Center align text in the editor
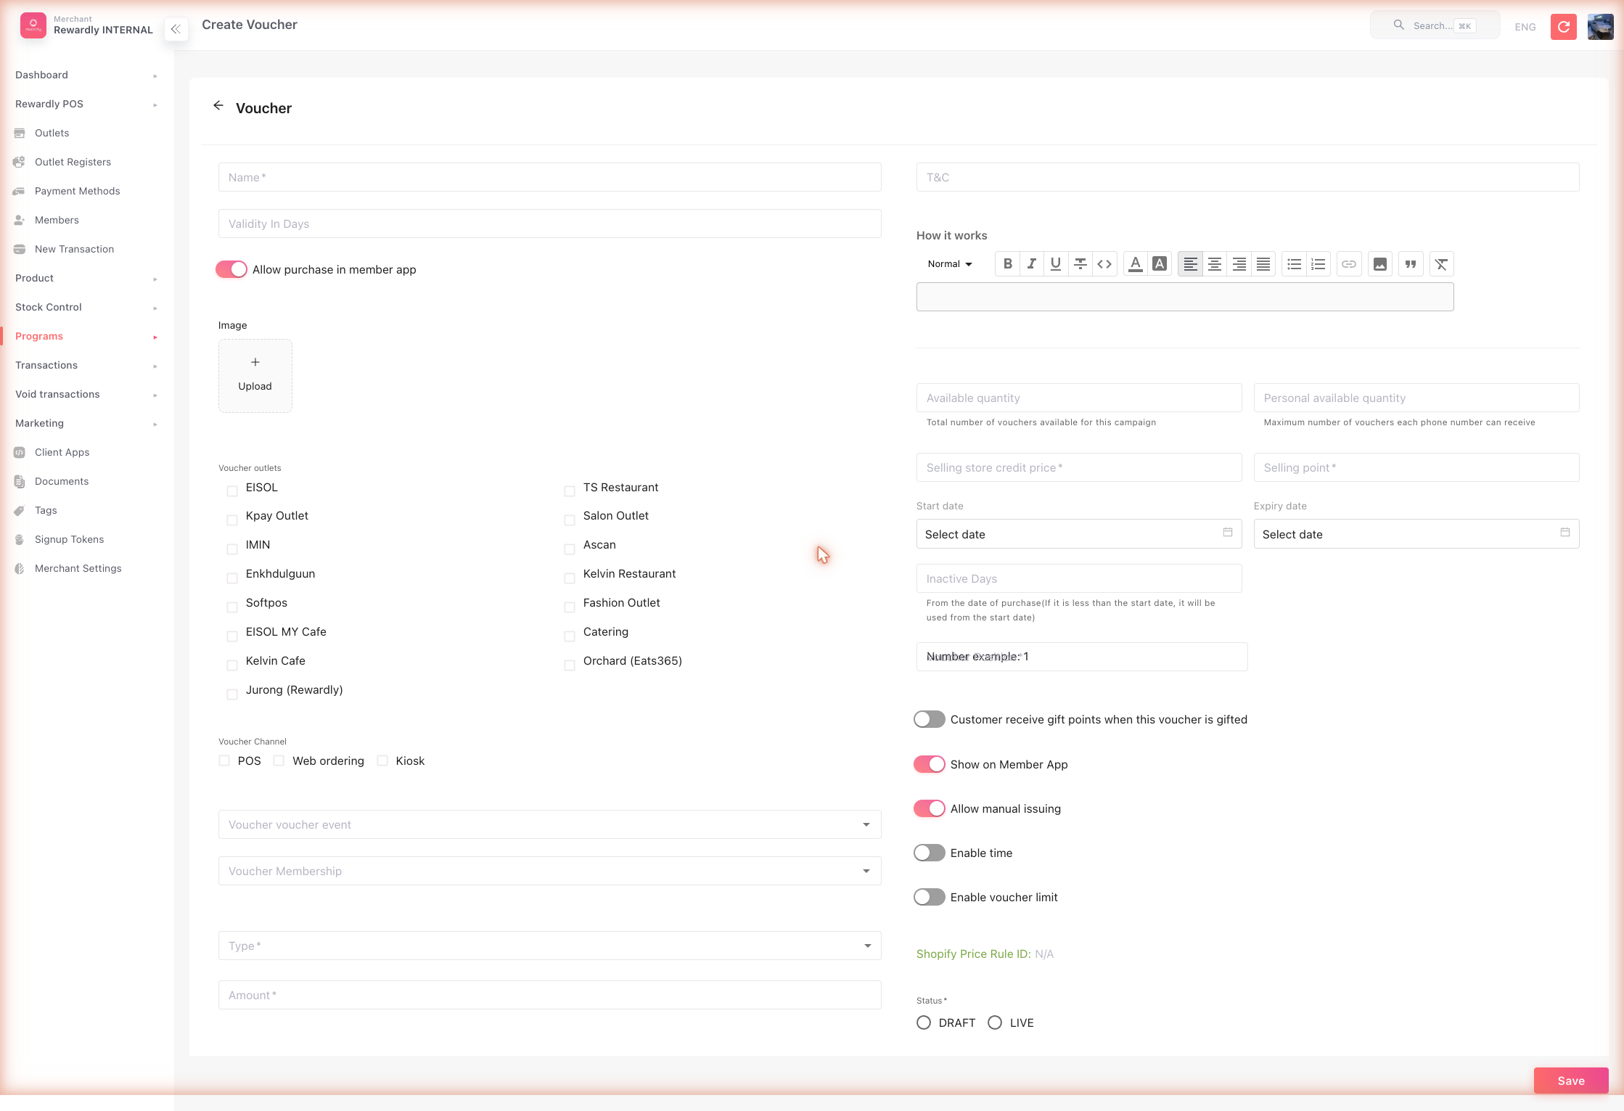Screen dimensions: 1624x1111 pyautogui.click(x=1215, y=264)
